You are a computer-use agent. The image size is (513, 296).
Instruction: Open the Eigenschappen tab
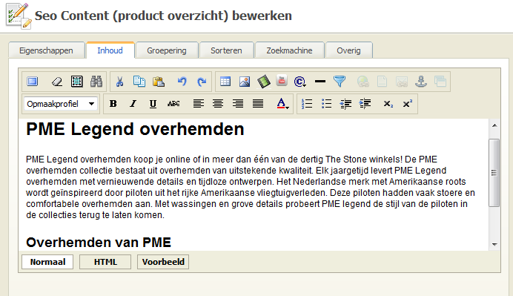tap(46, 50)
